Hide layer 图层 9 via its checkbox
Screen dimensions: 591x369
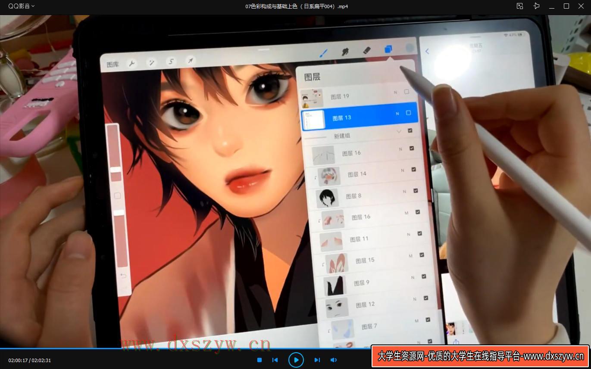tap(424, 277)
